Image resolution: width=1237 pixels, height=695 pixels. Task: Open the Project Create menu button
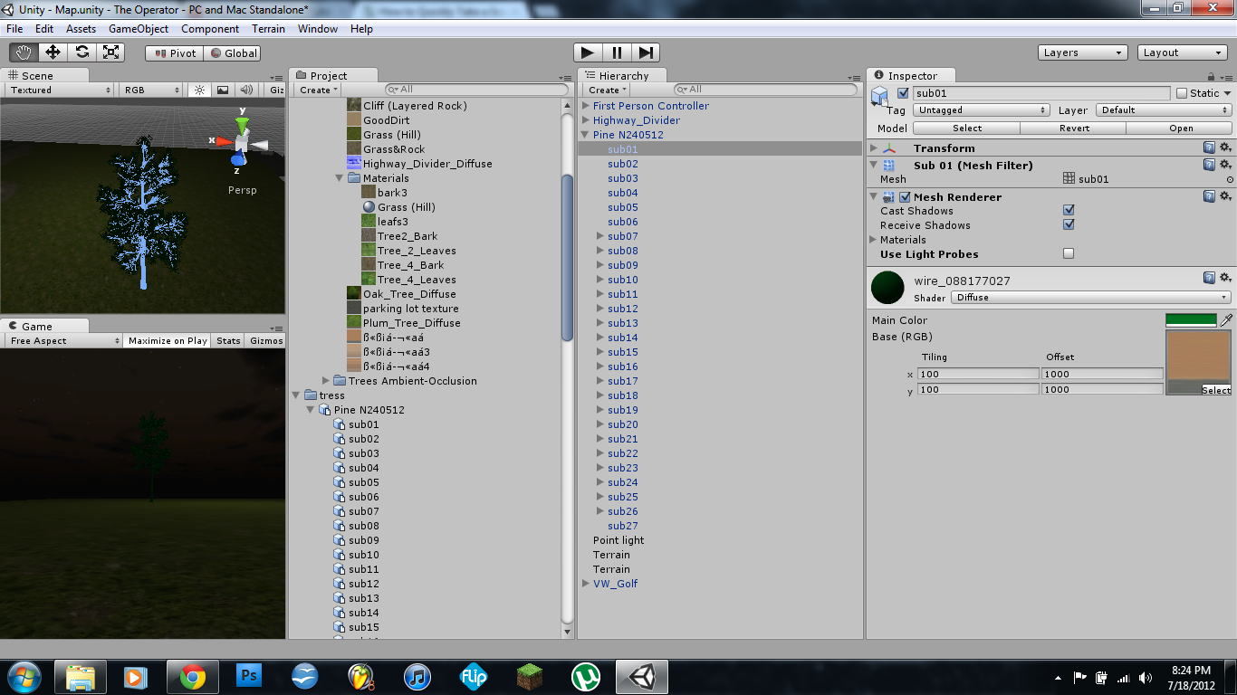pos(319,90)
